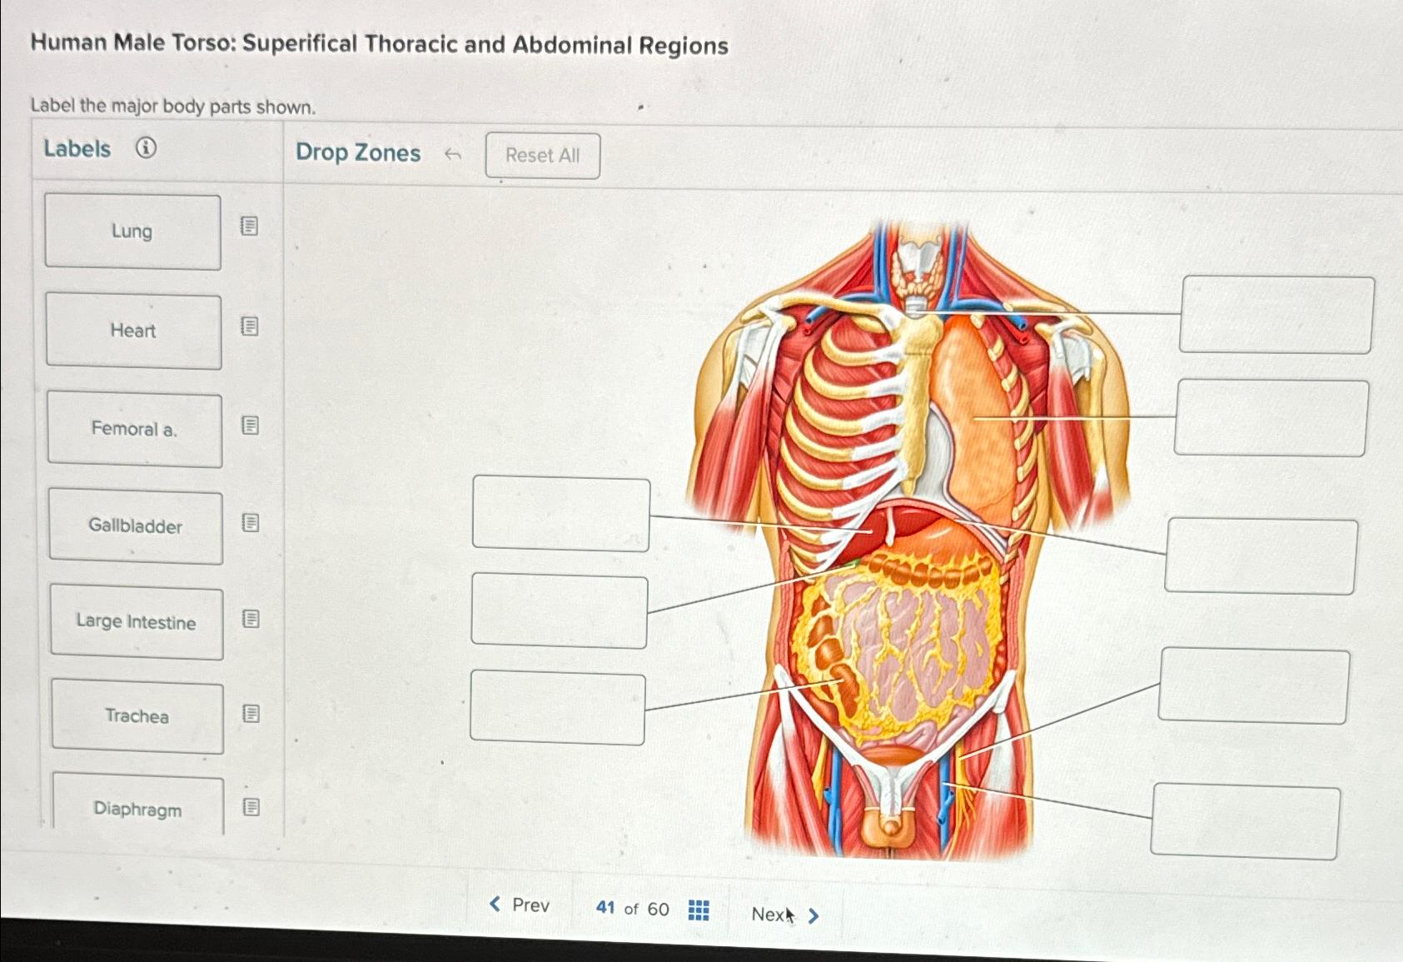The width and height of the screenshot is (1403, 962).
Task: Open the note icon beside Lung
Action: click(249, 226)
